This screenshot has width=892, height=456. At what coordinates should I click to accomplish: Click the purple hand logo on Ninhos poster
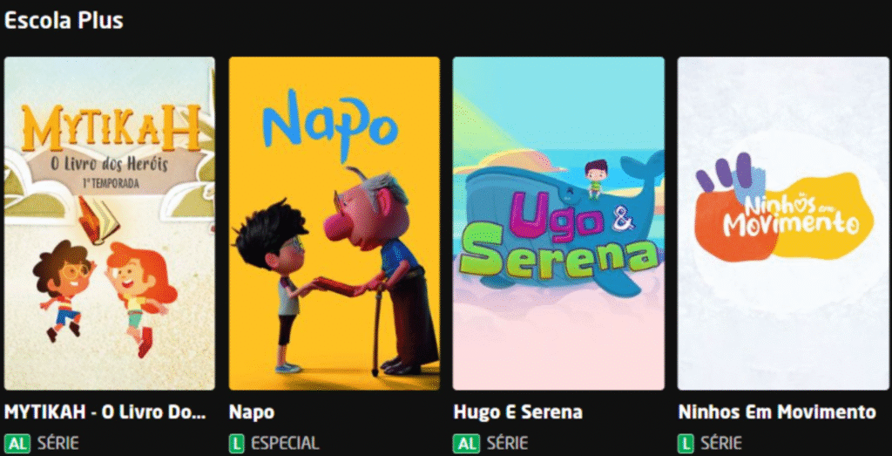[x=724, y=172]
